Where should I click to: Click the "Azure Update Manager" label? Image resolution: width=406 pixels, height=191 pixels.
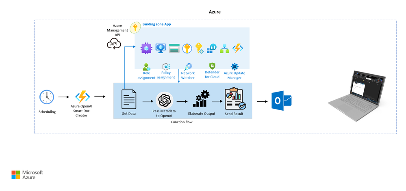coord(234,75)
